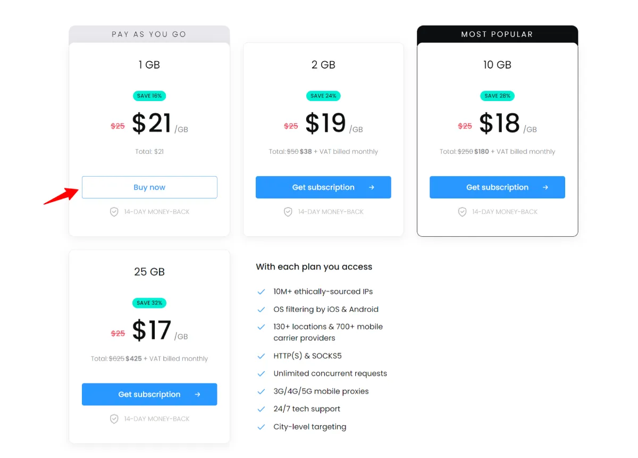The width and height of the screenshot is (638, 458).
Task: Select the PAY AS YOU GO header
Action: 149,34
